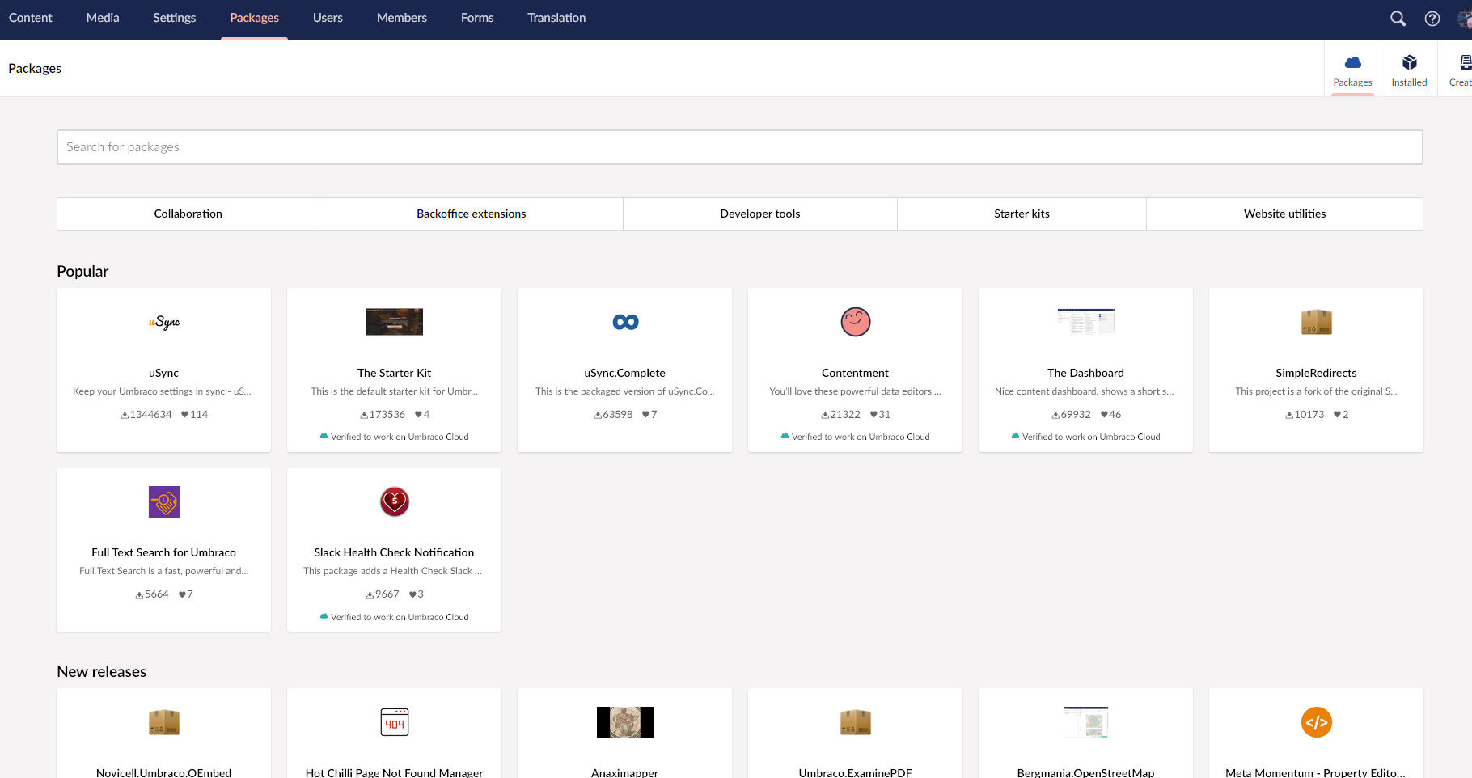Filter by Collaboration category
Image resolution: width=1472 pixels, height=778 pixels.
[x=188, y=214]
